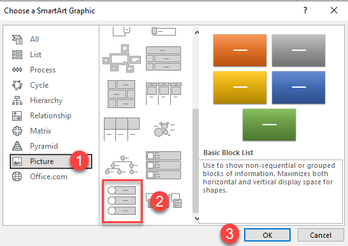Select the Pyramid category icon
The height and width of the screenshot is (246, 348).
[x=17, y=146]
